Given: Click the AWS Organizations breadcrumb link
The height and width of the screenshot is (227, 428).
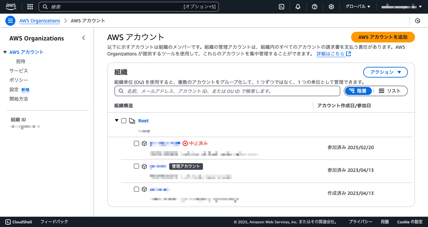Looking at the screenshot, I should point(40,21).
